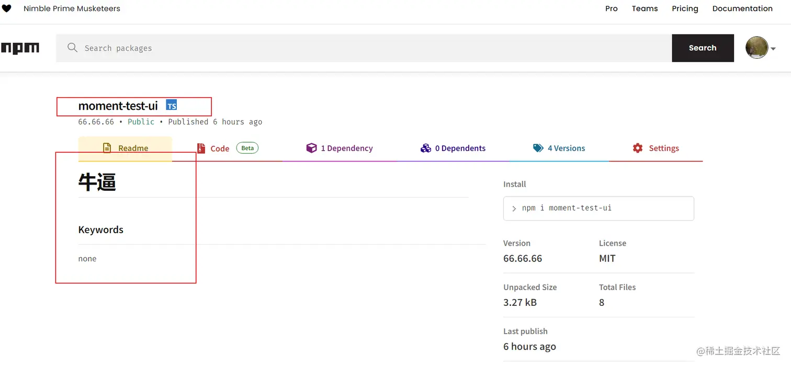This screenshot has width=791, height=367.
Task: Open the Pro link
Action: (x=612, y=8)
